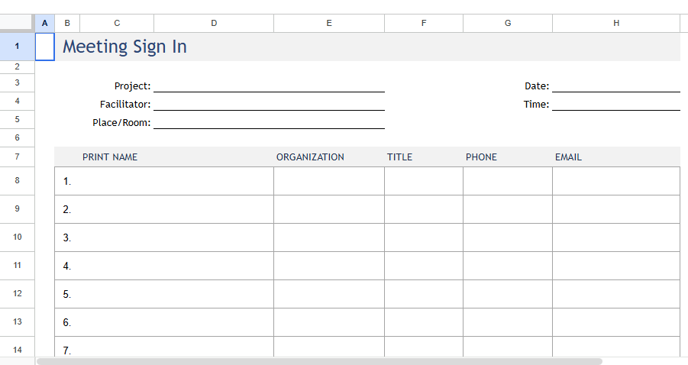
Task: Click the select-all corner box
Action: (x=17, y=23)
